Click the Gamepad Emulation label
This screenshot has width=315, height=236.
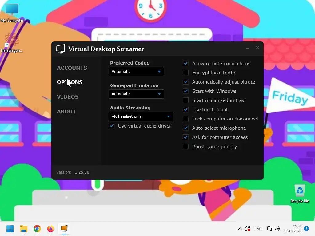134,85
